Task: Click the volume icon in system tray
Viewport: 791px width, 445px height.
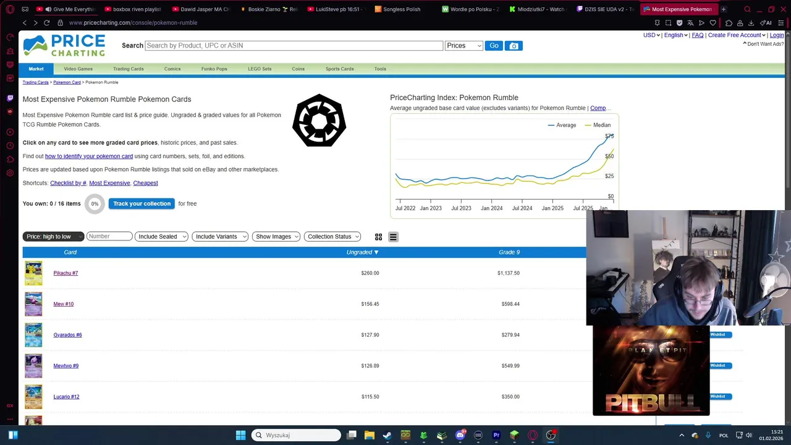Action: pos(748,435)
